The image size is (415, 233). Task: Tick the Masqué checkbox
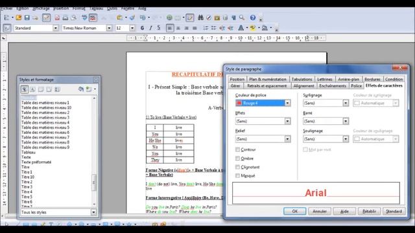point(237,175)
